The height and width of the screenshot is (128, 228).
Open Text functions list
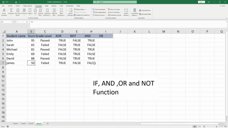tap(35, 12)
